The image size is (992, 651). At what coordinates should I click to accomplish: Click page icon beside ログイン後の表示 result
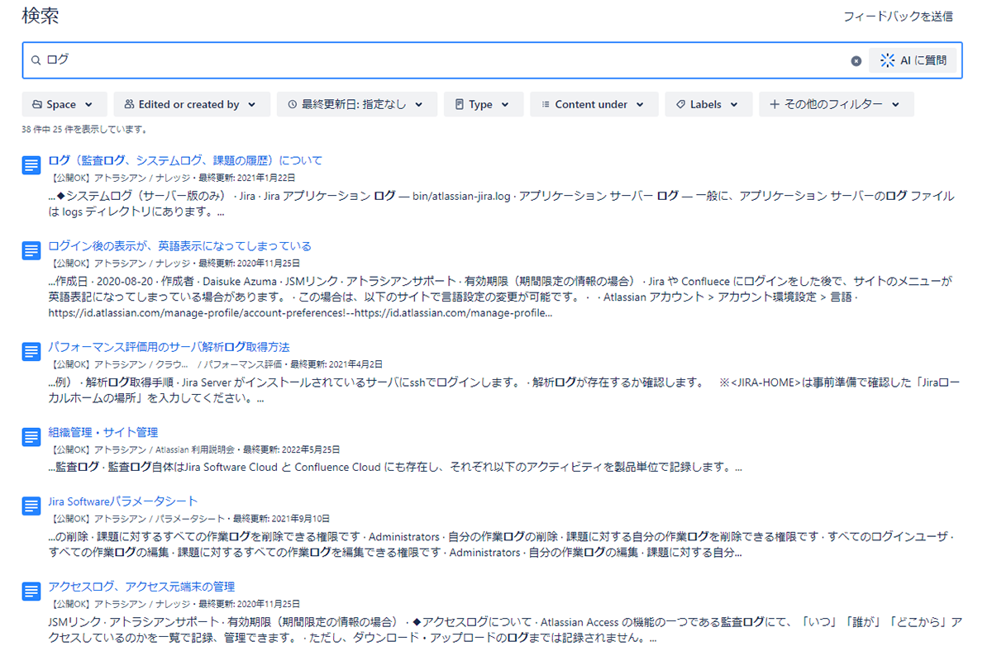(x=31, y=250)
